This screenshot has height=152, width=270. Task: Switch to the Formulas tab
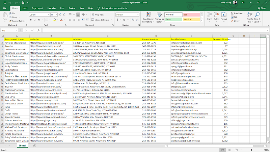[x=52, y=8]
